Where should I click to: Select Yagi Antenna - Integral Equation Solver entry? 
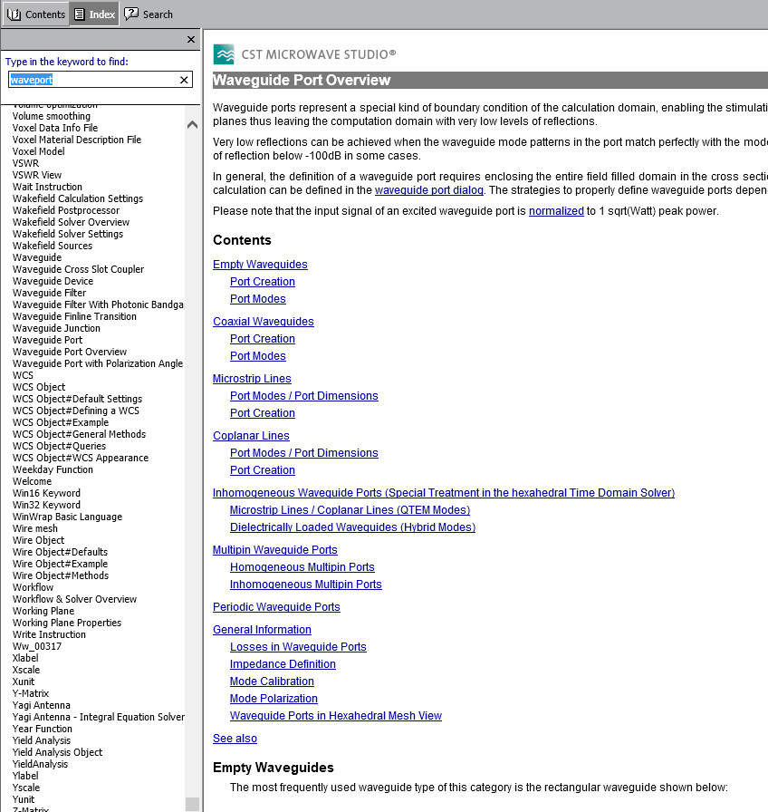tap(99, 717)
